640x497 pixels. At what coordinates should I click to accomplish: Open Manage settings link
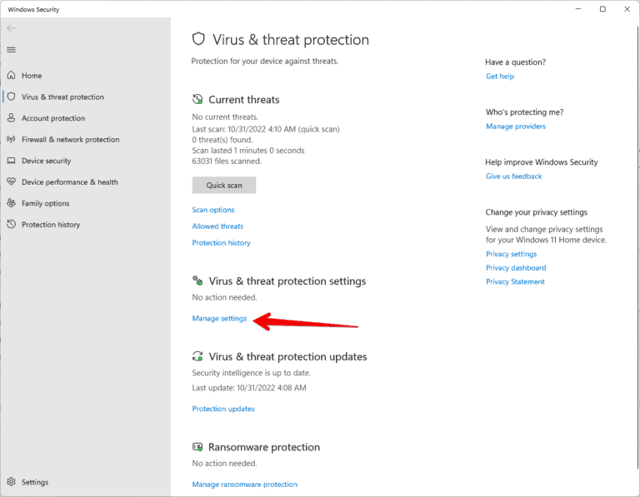(219, 318)
